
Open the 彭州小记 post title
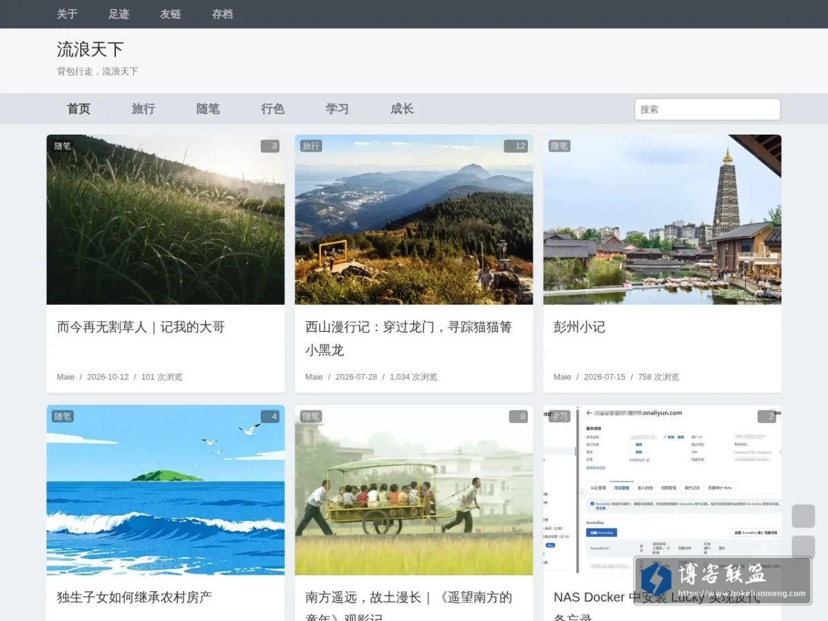pyautogui.click(x=580, y=327)
